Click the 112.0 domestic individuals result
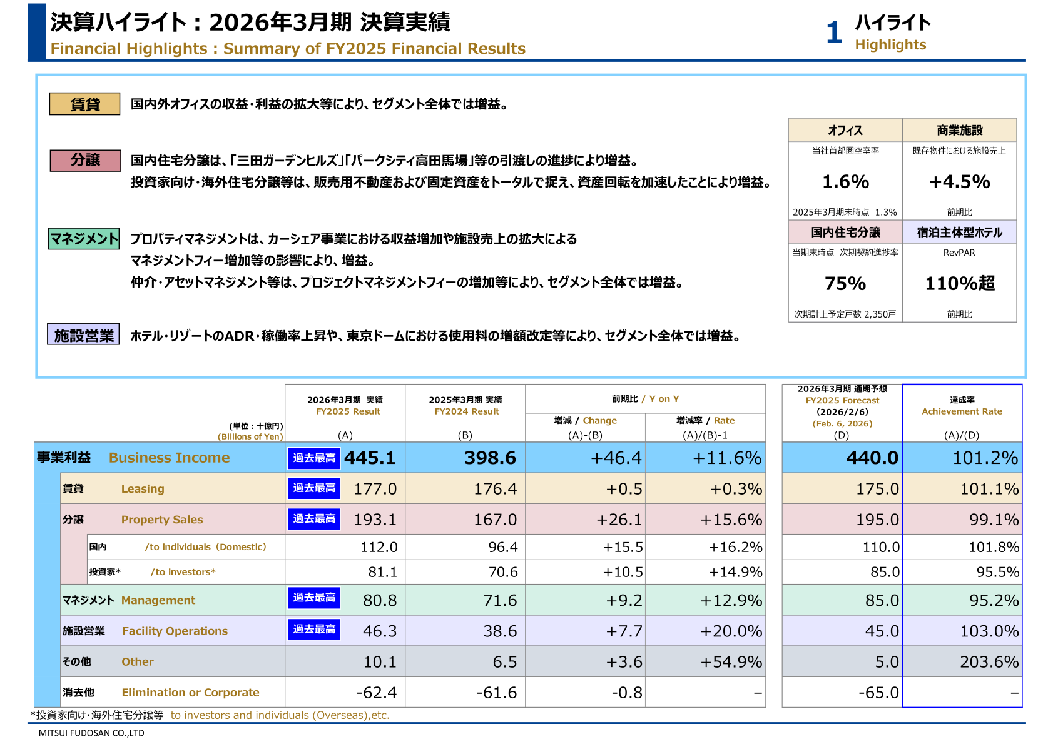The height and width of the screenshot is (744, 1053). 379,546
